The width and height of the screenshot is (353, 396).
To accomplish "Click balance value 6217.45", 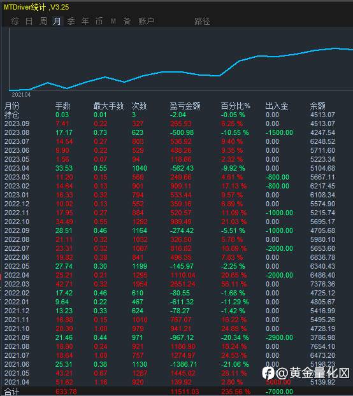I will [322, 186].
